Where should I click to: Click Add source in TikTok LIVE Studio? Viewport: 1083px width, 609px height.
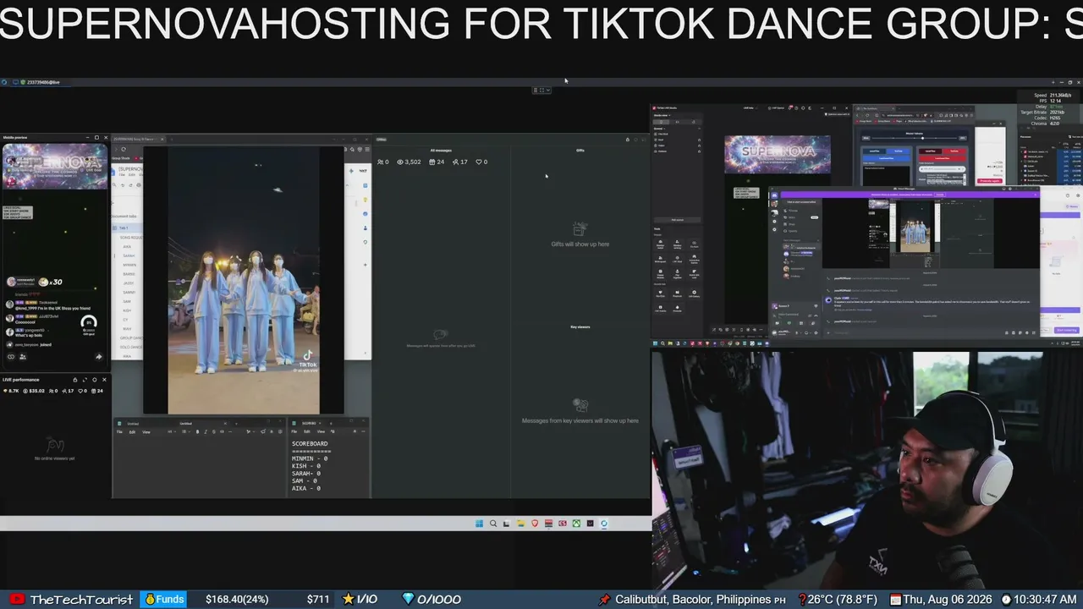677,220
